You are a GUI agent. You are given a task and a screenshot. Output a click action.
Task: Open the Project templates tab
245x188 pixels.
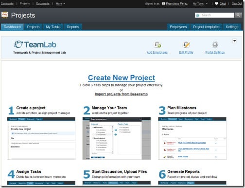tap(206, 27)
